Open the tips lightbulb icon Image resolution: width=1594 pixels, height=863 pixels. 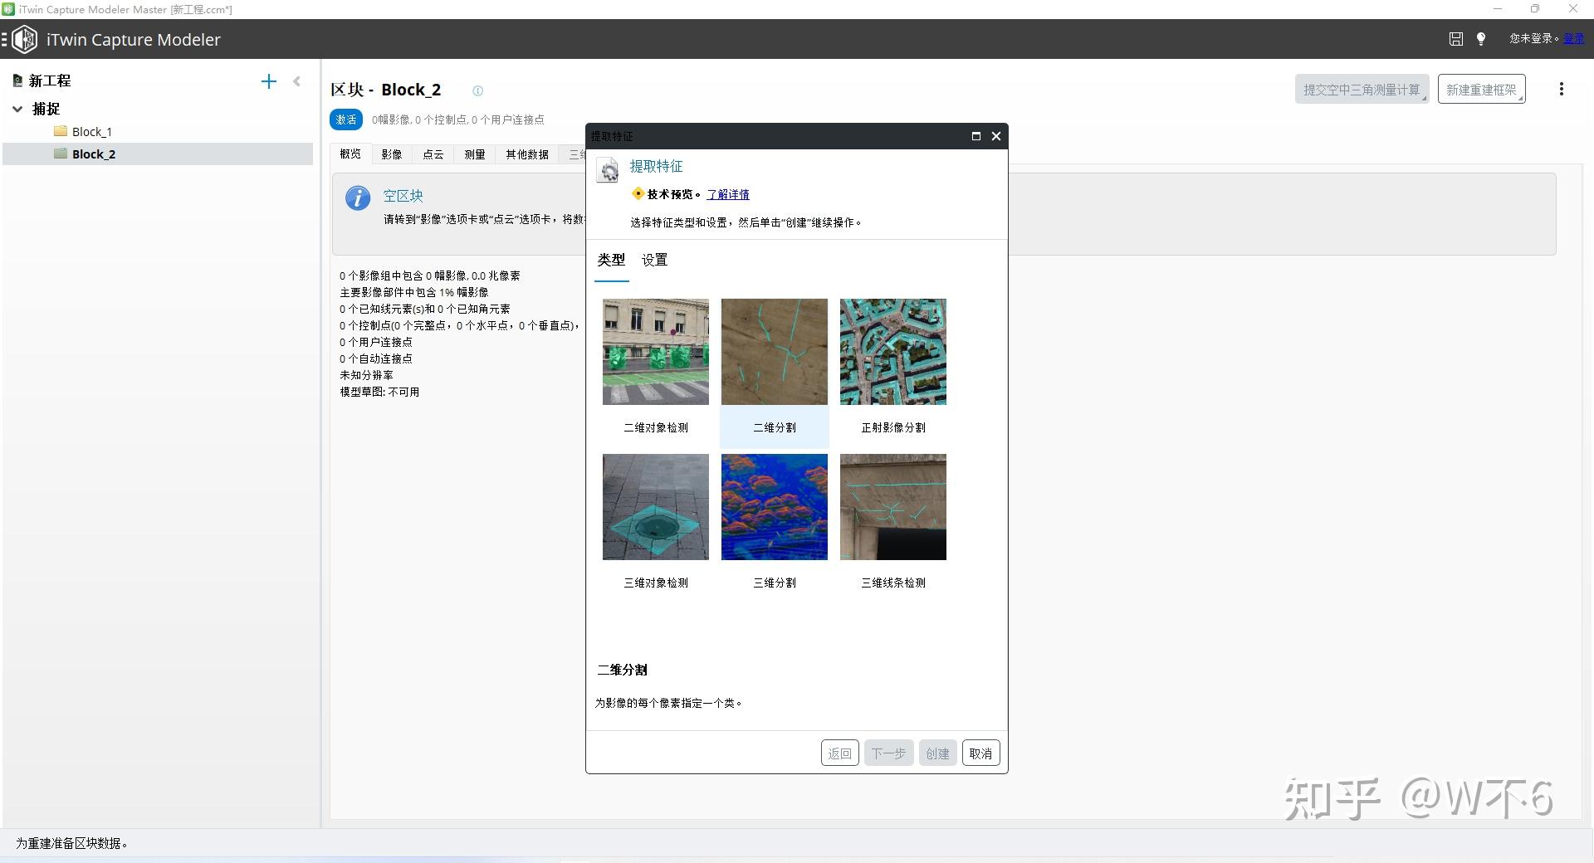[1481, 39]
